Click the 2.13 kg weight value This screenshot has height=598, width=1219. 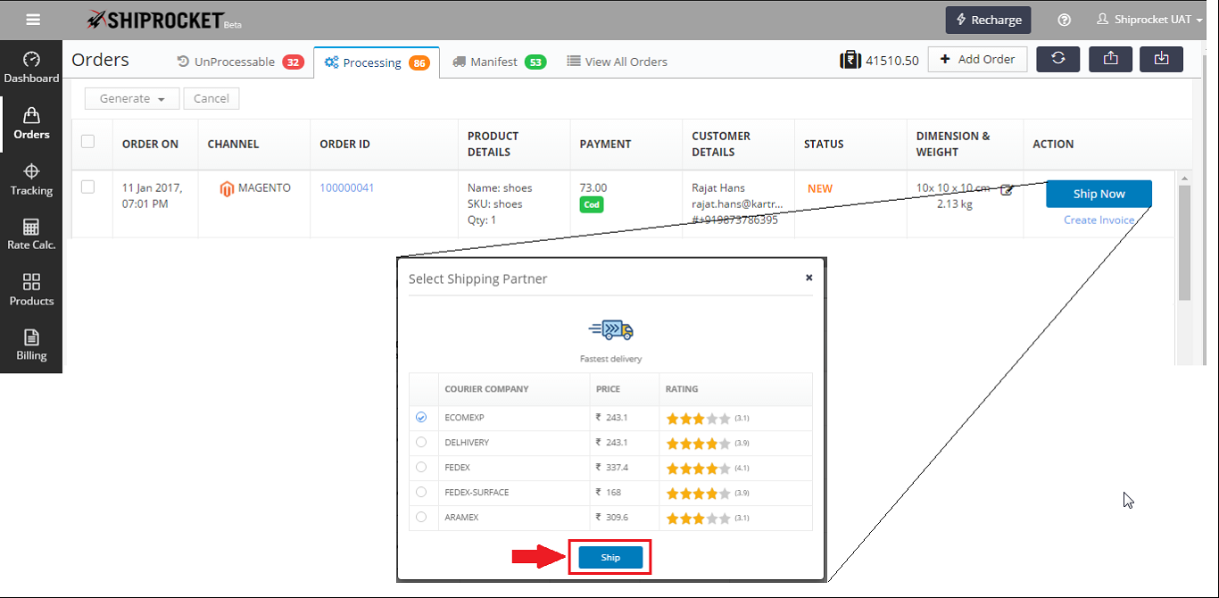[x=955, y=203]
